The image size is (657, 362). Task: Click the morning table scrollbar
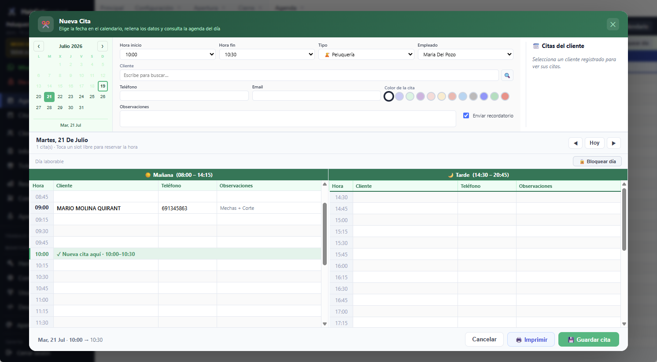coord(325,234)
